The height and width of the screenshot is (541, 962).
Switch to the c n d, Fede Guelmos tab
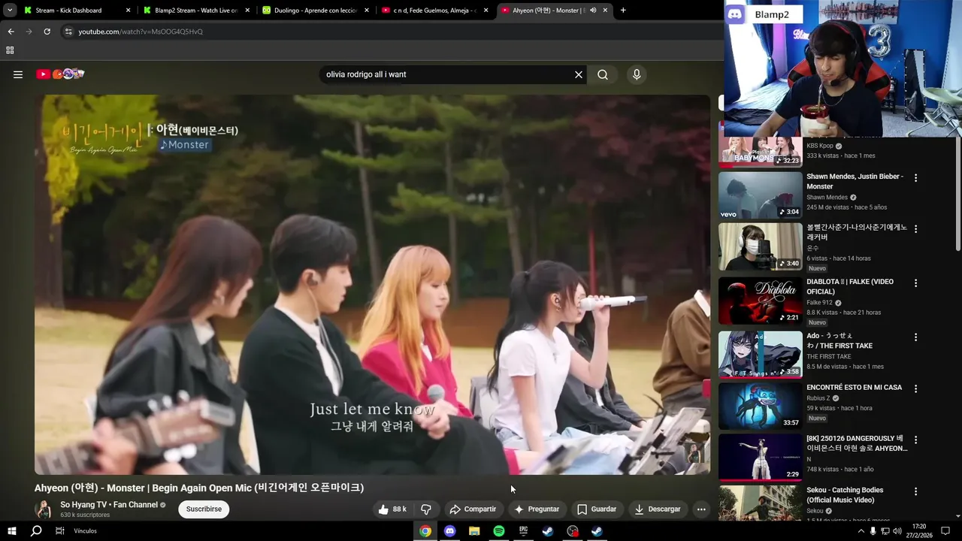point(434,11)
